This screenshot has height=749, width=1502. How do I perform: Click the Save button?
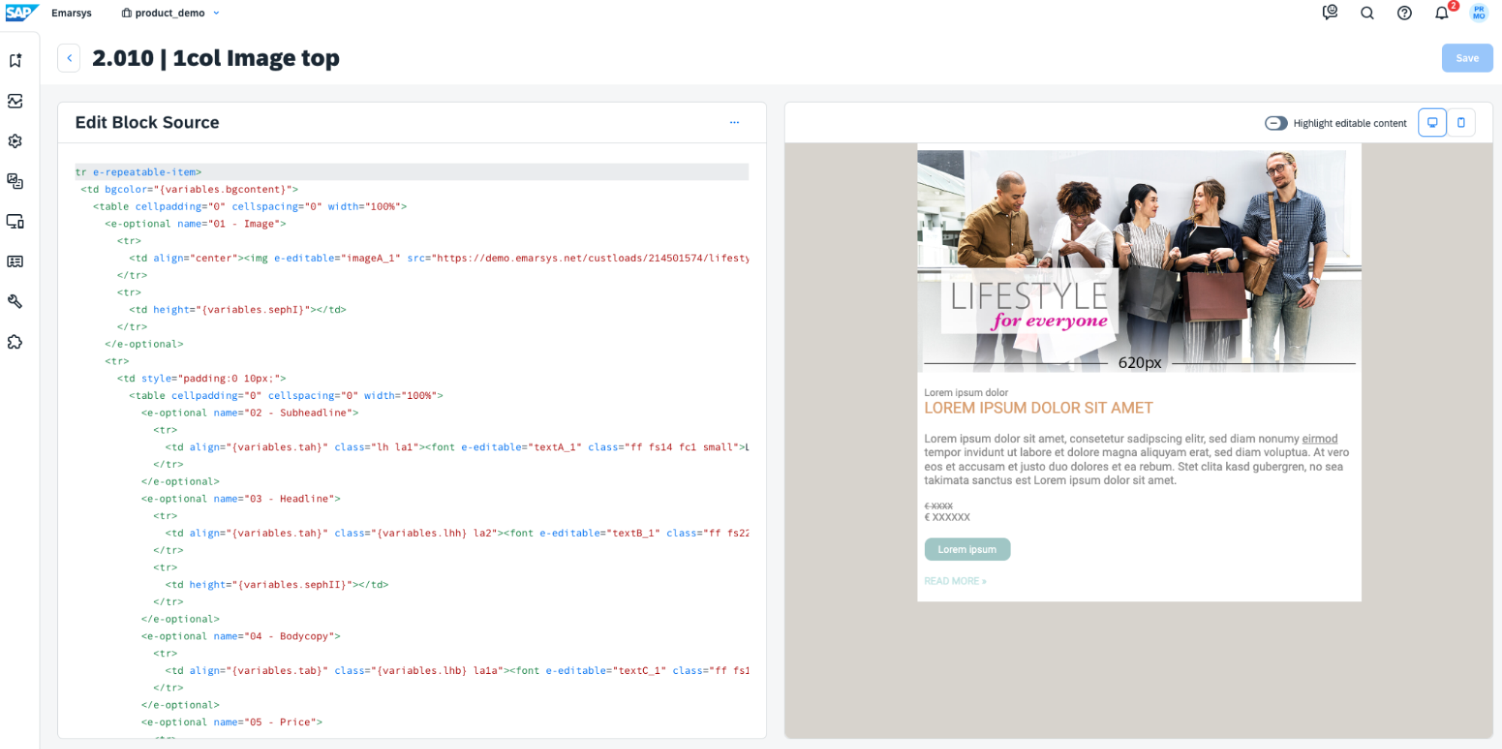[x=1467, y=58]
